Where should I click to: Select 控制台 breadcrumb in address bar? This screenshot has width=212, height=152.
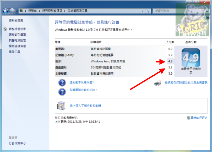tap(32, 11)
